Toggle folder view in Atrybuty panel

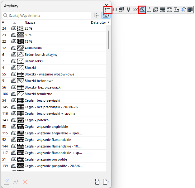coord(97,16)
